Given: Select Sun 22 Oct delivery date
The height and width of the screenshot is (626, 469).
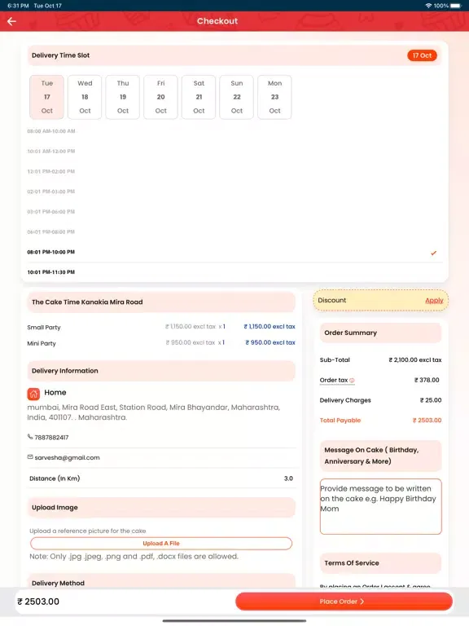Looking at the screenshot, I should click(x=236, y=97).
